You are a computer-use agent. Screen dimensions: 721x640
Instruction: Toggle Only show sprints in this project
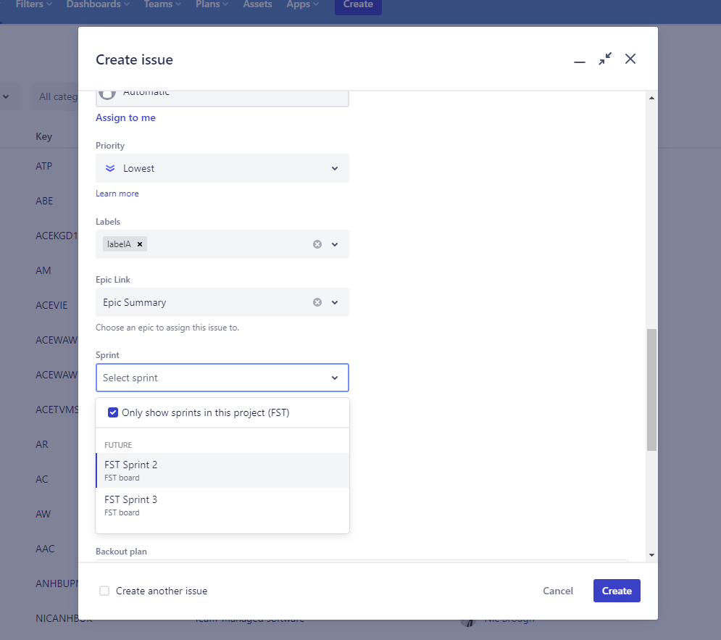[113, 412]
